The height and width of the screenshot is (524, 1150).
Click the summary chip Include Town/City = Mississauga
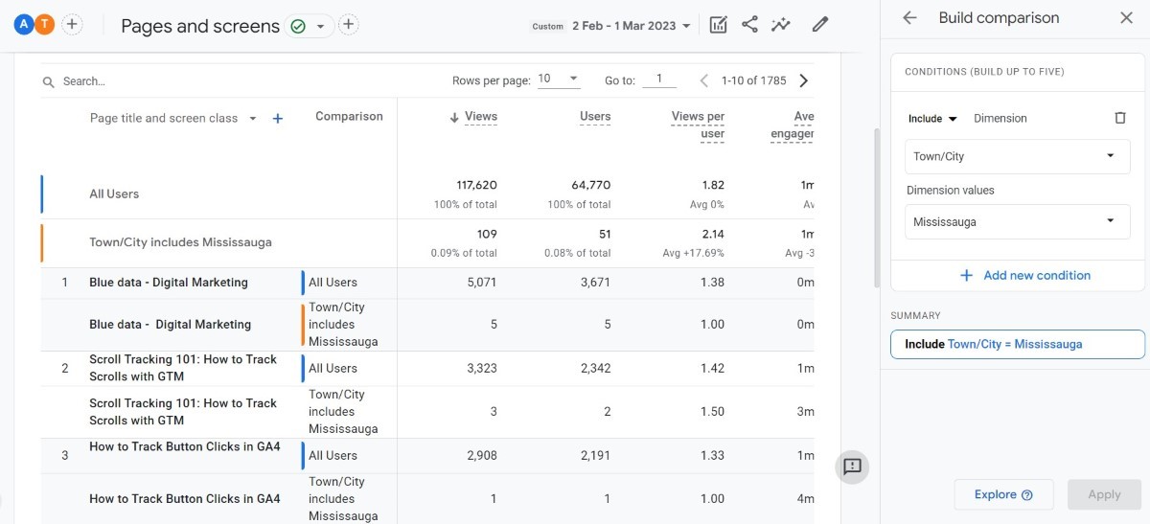point(1017,344)
